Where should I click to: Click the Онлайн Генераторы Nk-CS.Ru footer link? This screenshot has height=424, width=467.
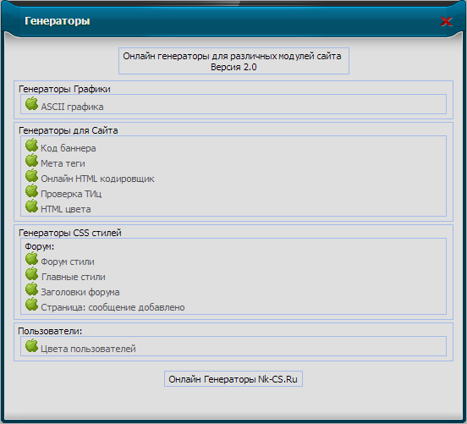[x=233, y=379]
